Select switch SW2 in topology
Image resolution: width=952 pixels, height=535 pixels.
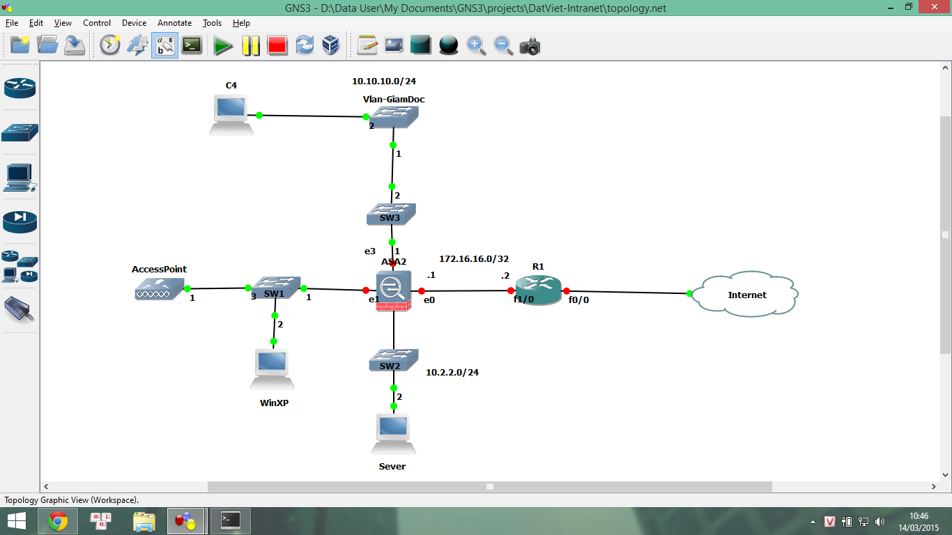tap(393, 360)
